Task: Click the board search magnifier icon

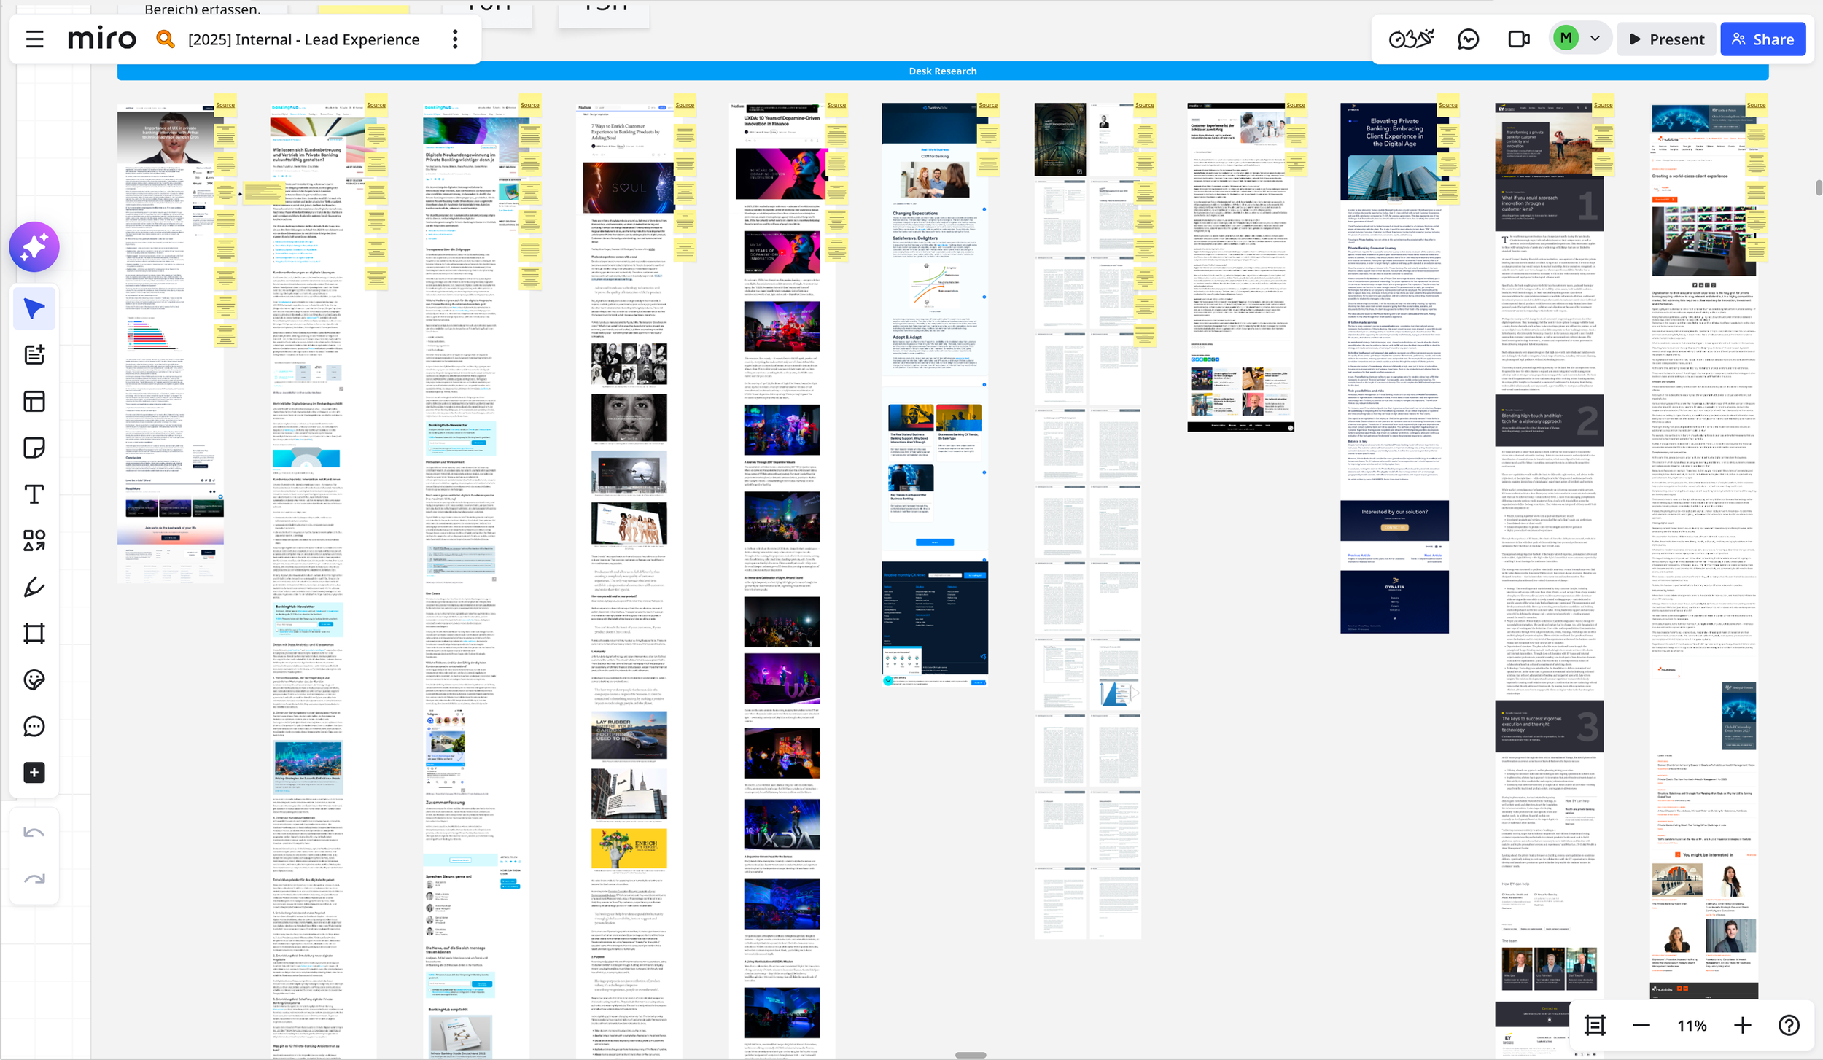Action: coord(166,39)
